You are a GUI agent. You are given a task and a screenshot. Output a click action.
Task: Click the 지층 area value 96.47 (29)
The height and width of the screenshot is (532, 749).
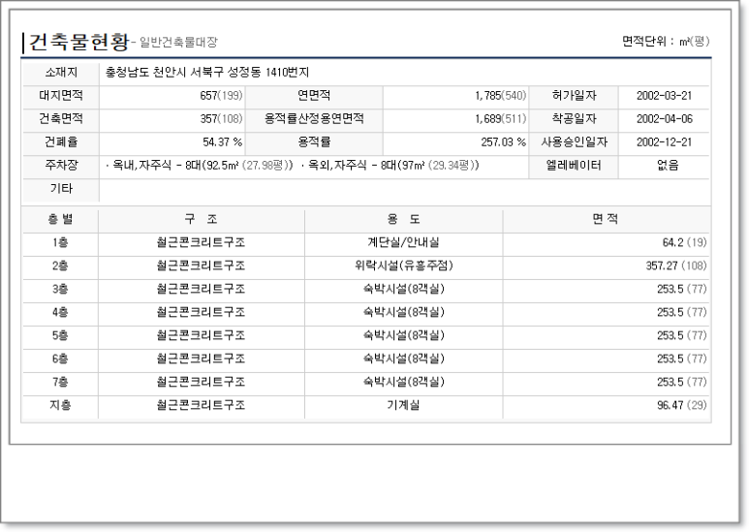point(681,405)
